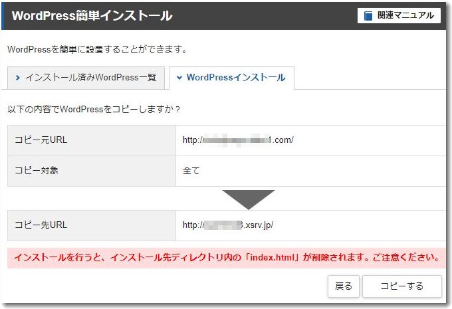The image size is (452, 309).
Task: Click the copy source URL ending in 1.com
Action: point(238,140)
